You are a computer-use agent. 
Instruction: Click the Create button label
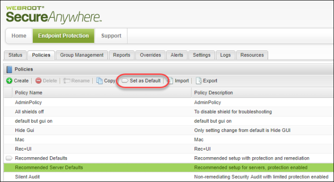pyautogui.click(x=21, y=80)
